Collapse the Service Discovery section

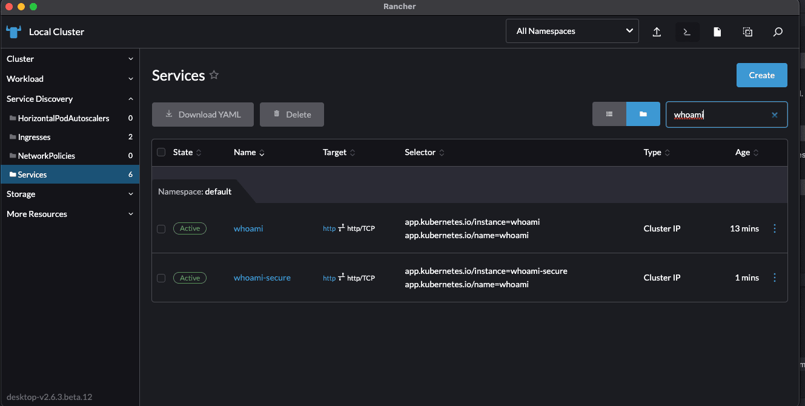point(70,99)
